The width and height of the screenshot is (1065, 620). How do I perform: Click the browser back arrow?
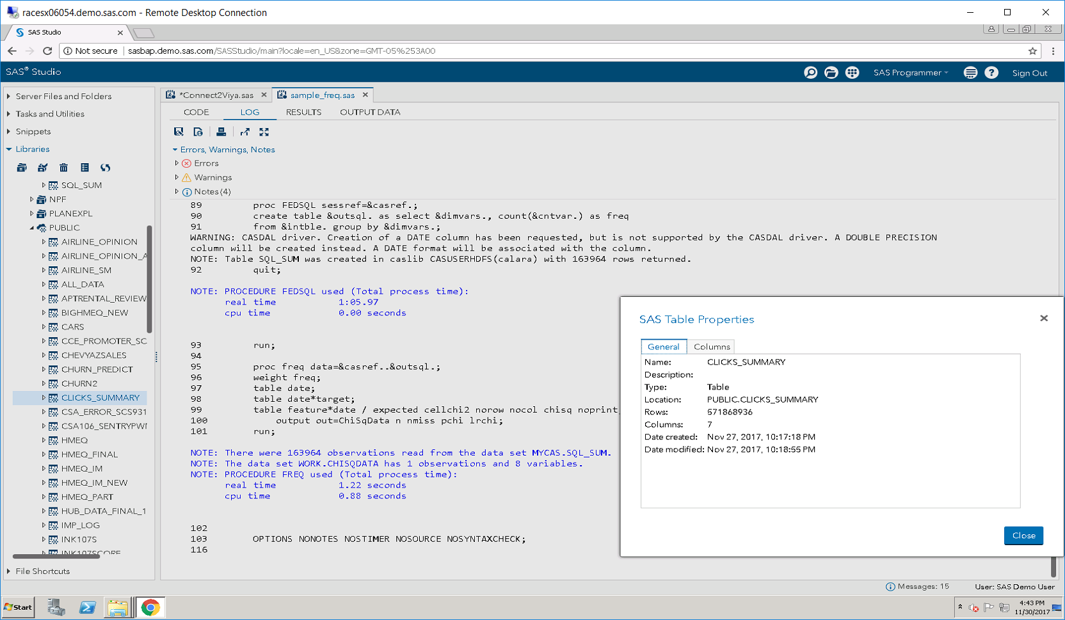[12, 51]
